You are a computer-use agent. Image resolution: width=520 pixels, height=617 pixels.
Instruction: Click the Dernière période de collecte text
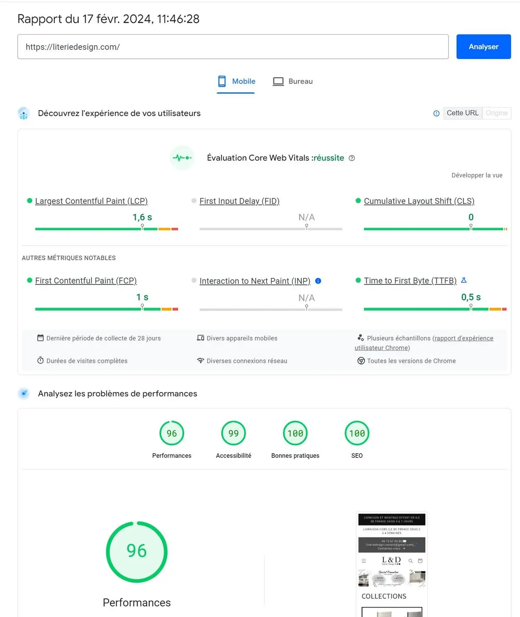point(104,338)
